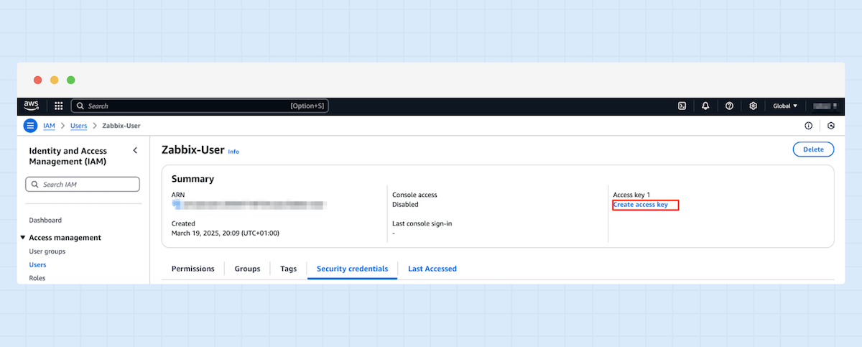Click the search magnifier icon
The width and height of the screenshot is (862, 347).
coord(80,106)
